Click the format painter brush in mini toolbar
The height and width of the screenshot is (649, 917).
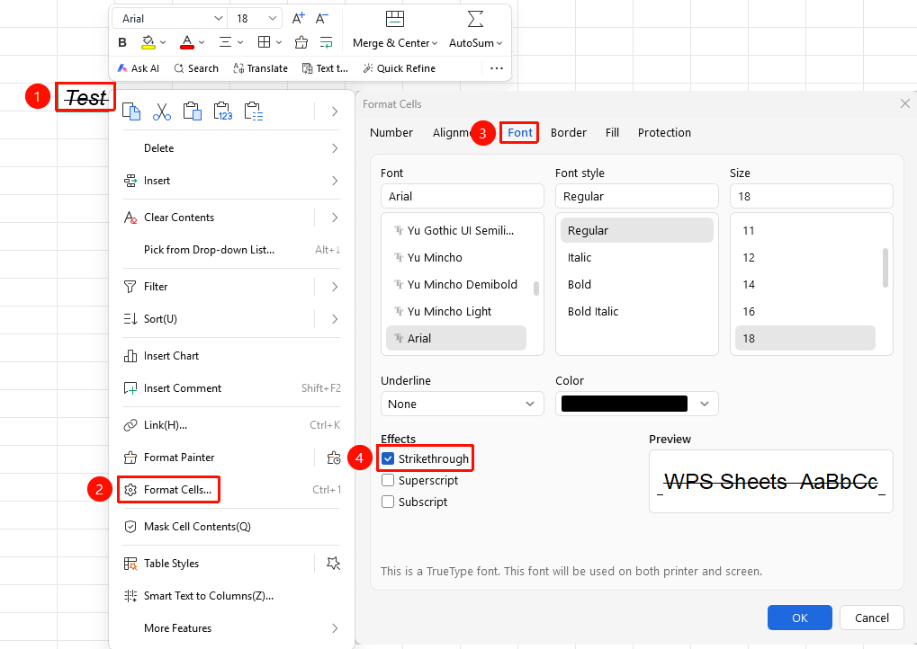[x=301, y=42]
